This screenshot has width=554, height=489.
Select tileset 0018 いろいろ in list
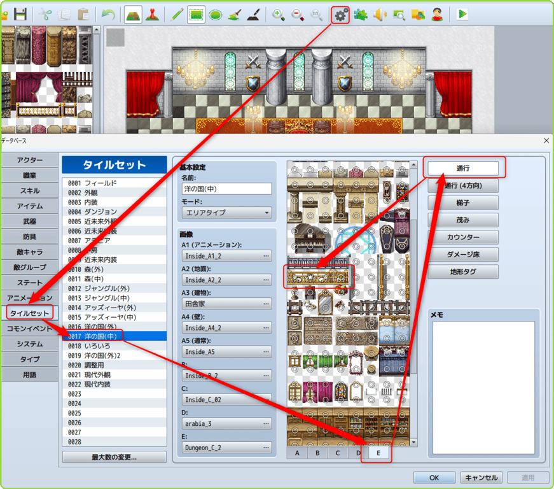pyautogui.click(x=114, y=346)
